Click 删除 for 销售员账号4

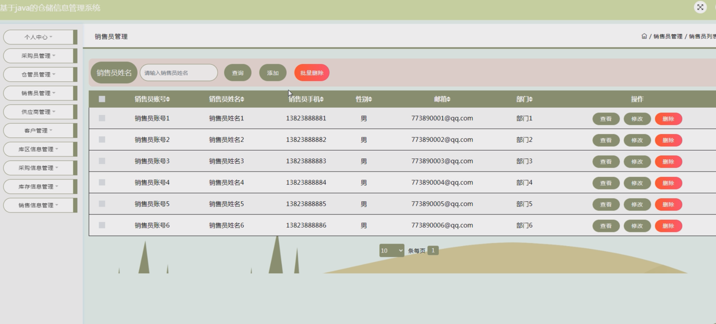[x=669, y=183]
